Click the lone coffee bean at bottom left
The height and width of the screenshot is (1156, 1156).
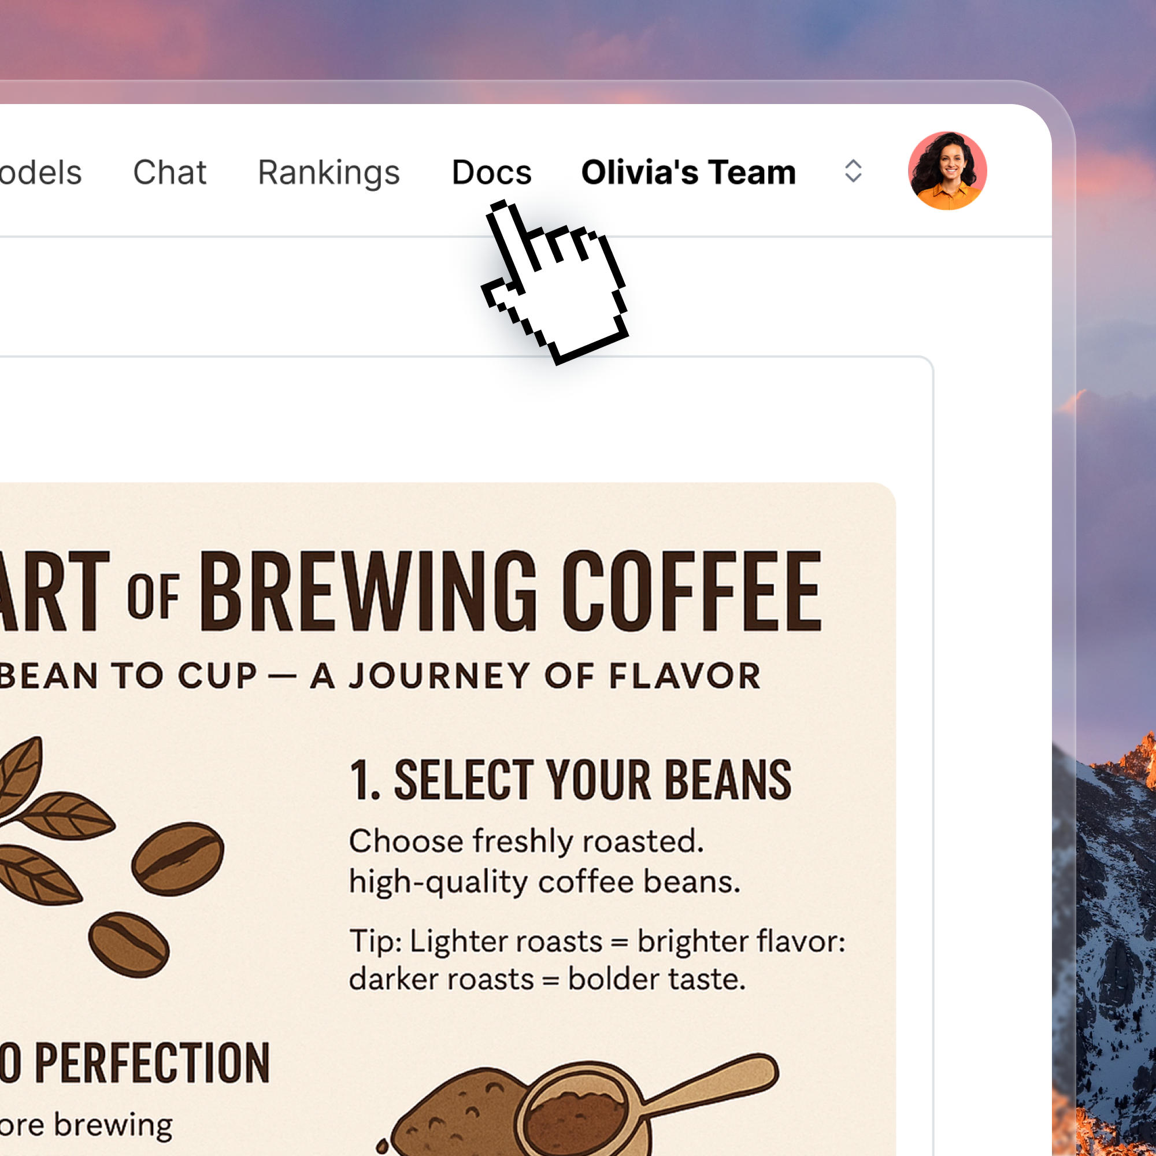(x=129, y=944)
